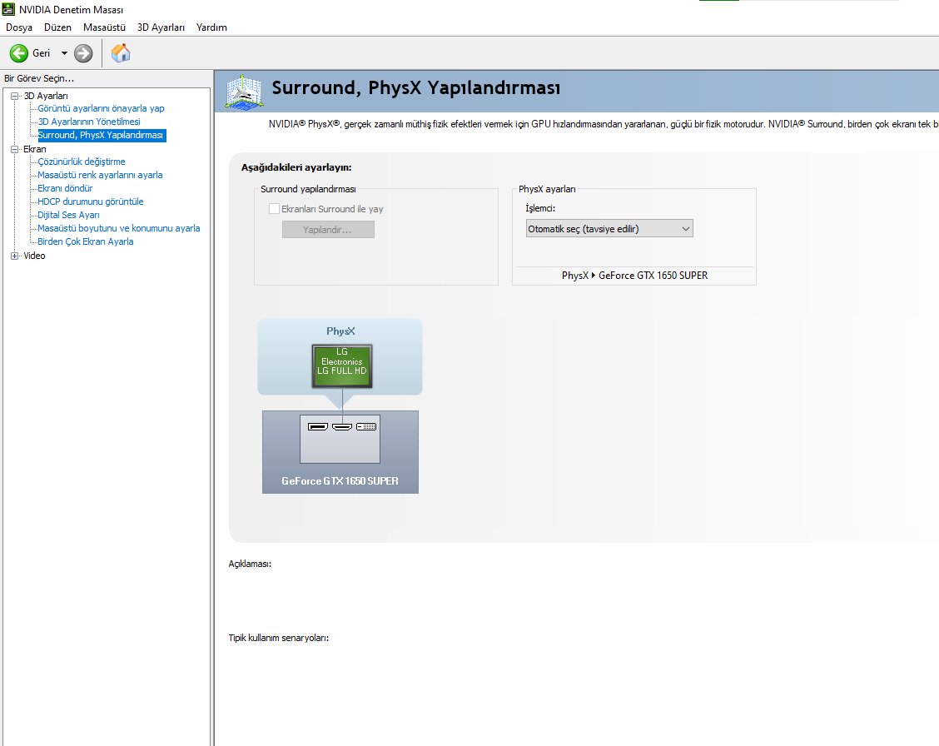The width and height of the screenshot is (939, 746).
Task: Click the green Geri back arrow icon
Action: (x=18, y=53)
